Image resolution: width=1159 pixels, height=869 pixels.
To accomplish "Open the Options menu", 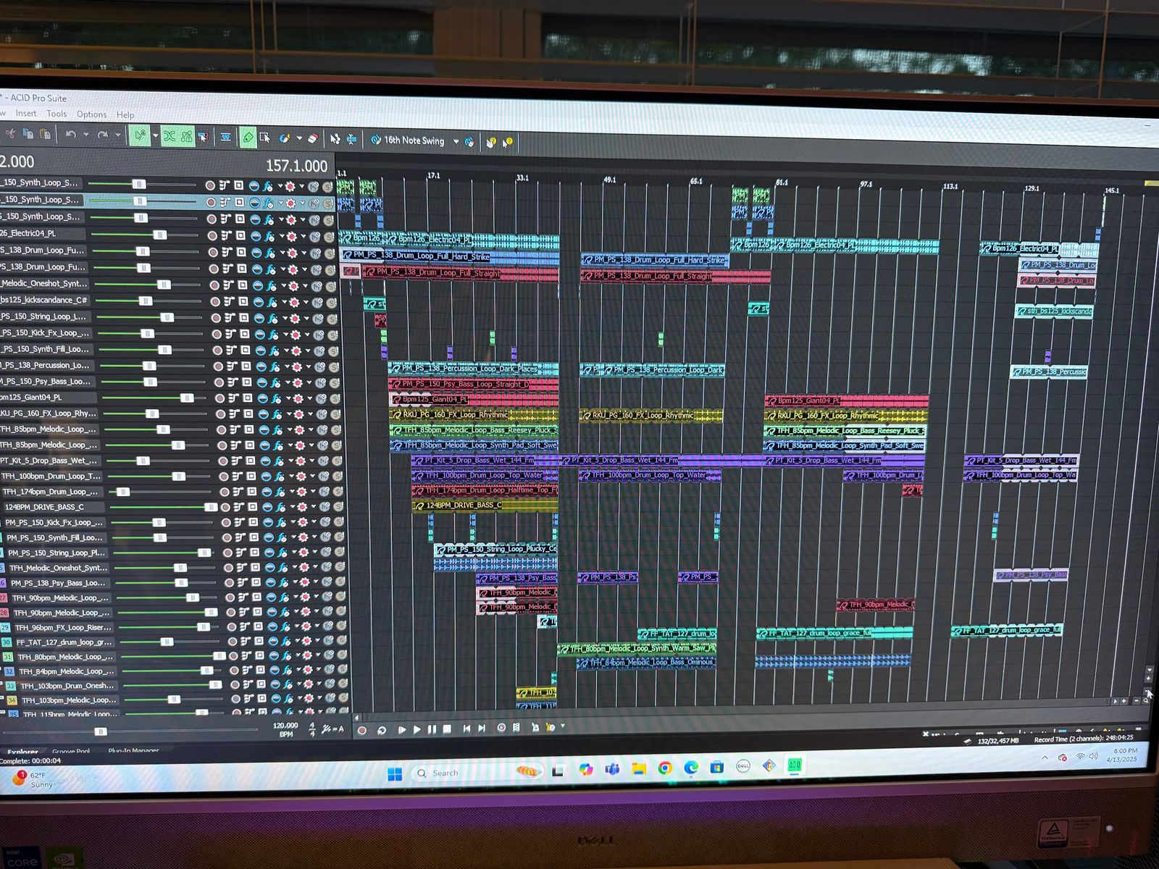I will 91,114.
